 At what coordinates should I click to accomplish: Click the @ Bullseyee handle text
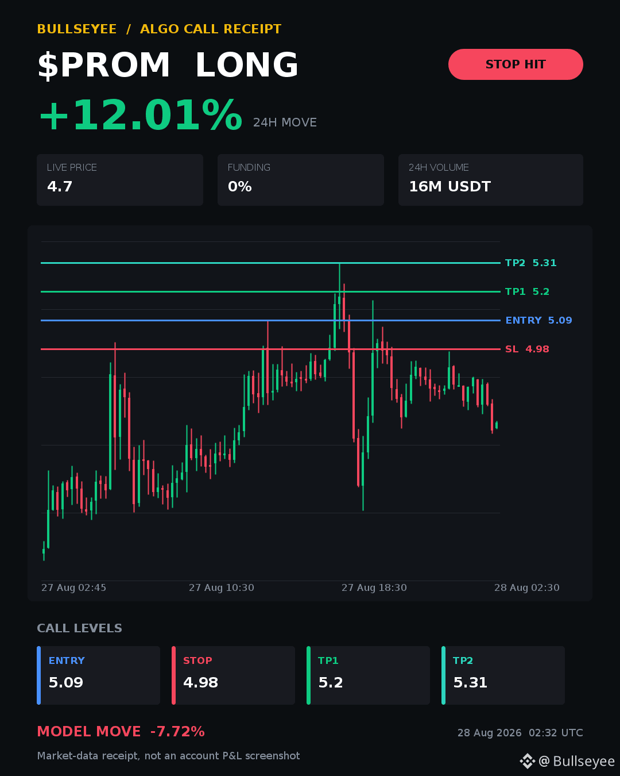tap(576, 761)
